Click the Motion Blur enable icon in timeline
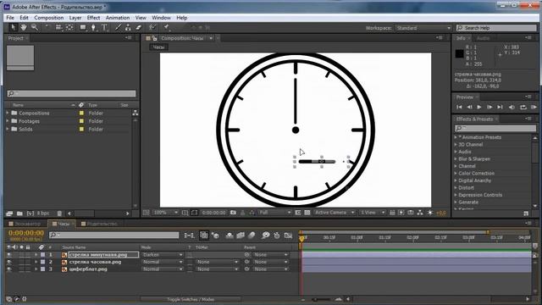The height and width of the screenshot is (305, 542). point(252,236)
